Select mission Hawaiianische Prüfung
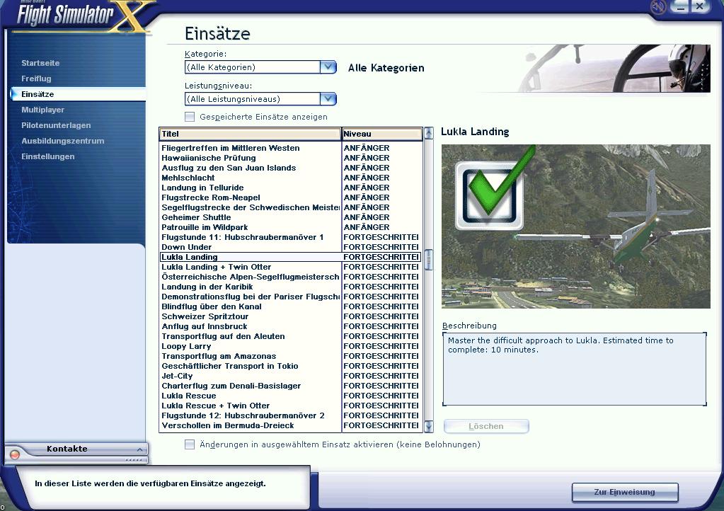The height and width of the screenshot is (511, 724). click(290, 158)
